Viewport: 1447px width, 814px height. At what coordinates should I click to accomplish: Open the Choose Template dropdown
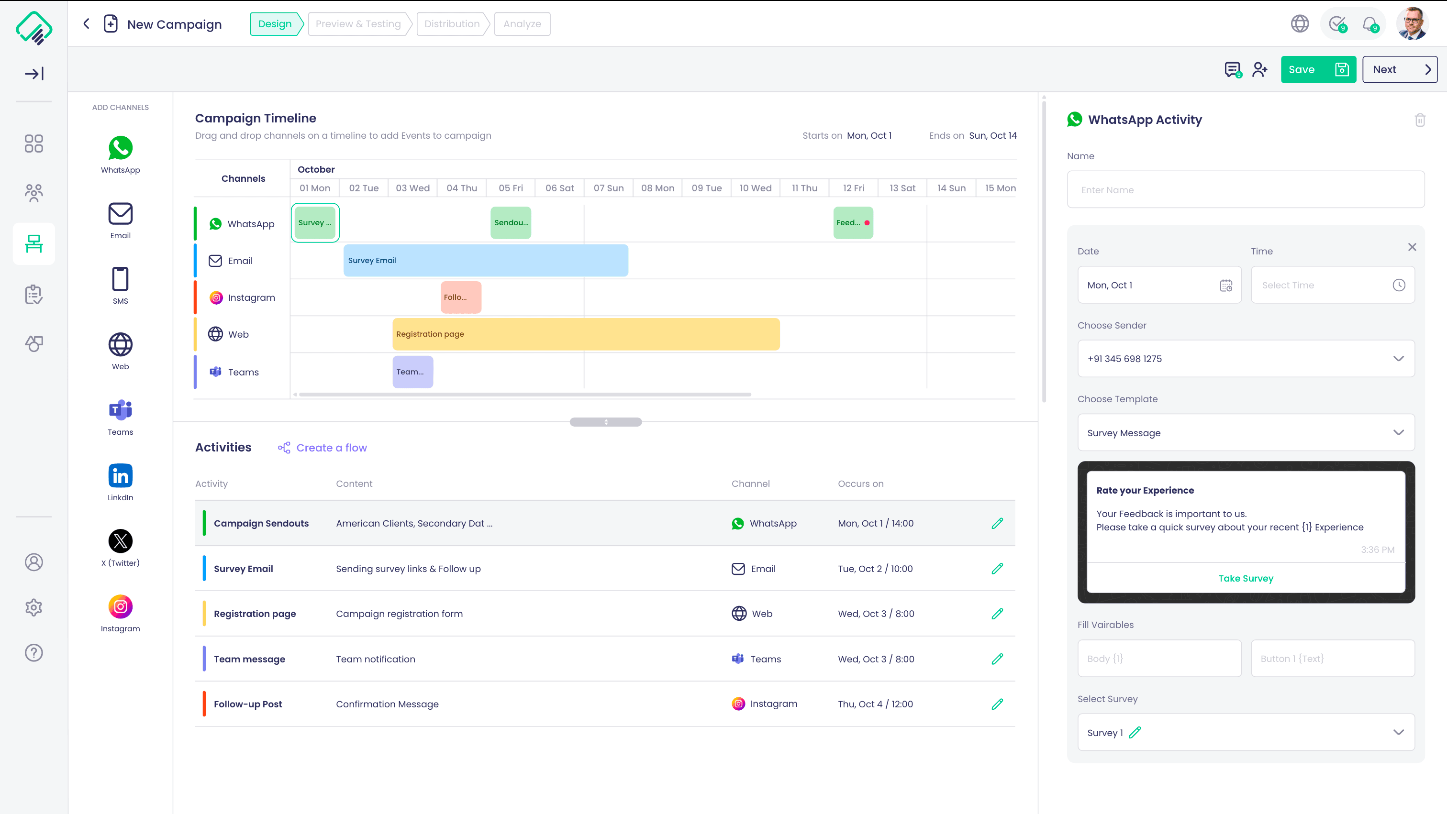tap(1398, 432)
